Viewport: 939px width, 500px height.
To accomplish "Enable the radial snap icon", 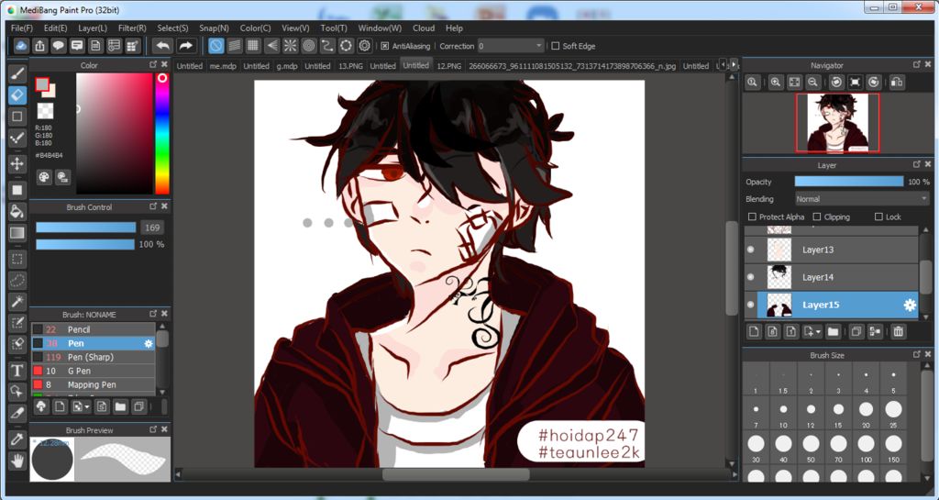I will click(291, 46).
